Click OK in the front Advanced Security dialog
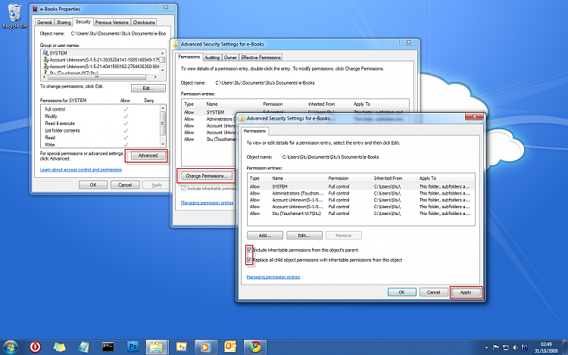568x355 pixels. [401, 292]
